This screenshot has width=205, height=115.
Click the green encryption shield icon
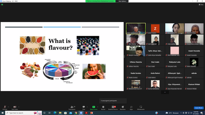coord(2,4)
